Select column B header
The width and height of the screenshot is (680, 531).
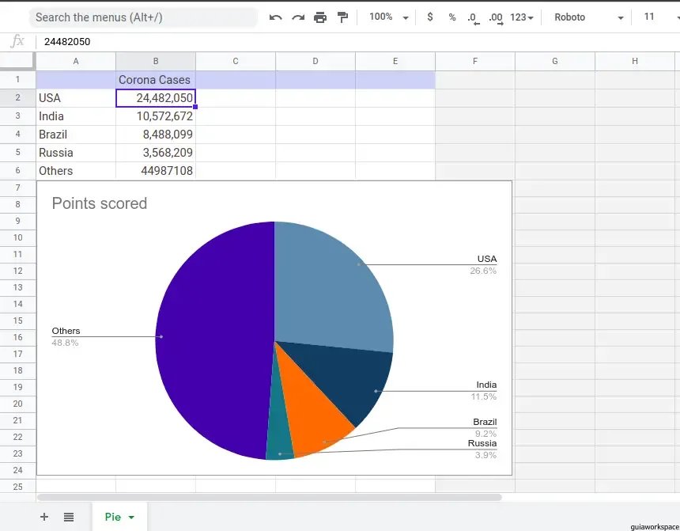coord(156,61)
